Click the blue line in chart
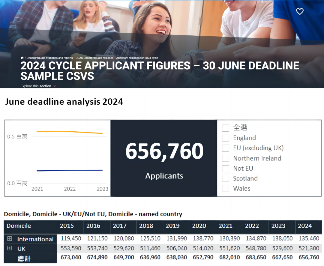This screenshot has width=324, height=266. click(70, 170)
